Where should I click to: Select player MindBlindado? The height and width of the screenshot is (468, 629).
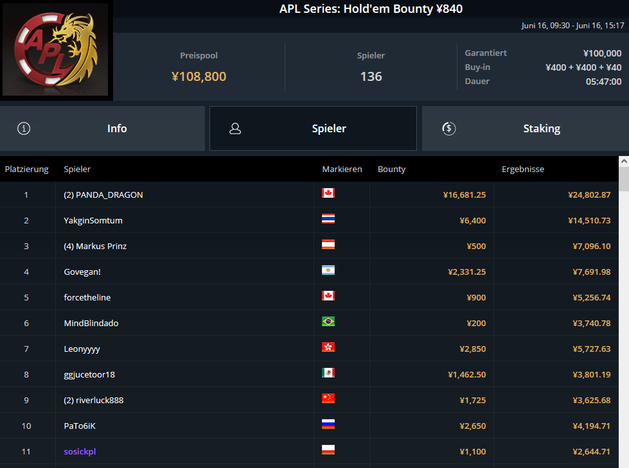click(x=91, y=323)
